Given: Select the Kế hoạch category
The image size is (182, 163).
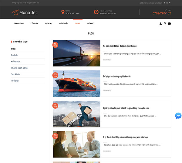Looking at the screenshot, I should coord(15,61).
